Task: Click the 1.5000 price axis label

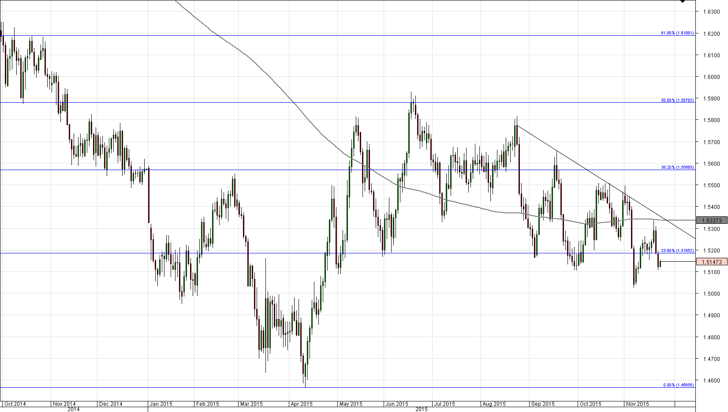Action: (711, 294)
